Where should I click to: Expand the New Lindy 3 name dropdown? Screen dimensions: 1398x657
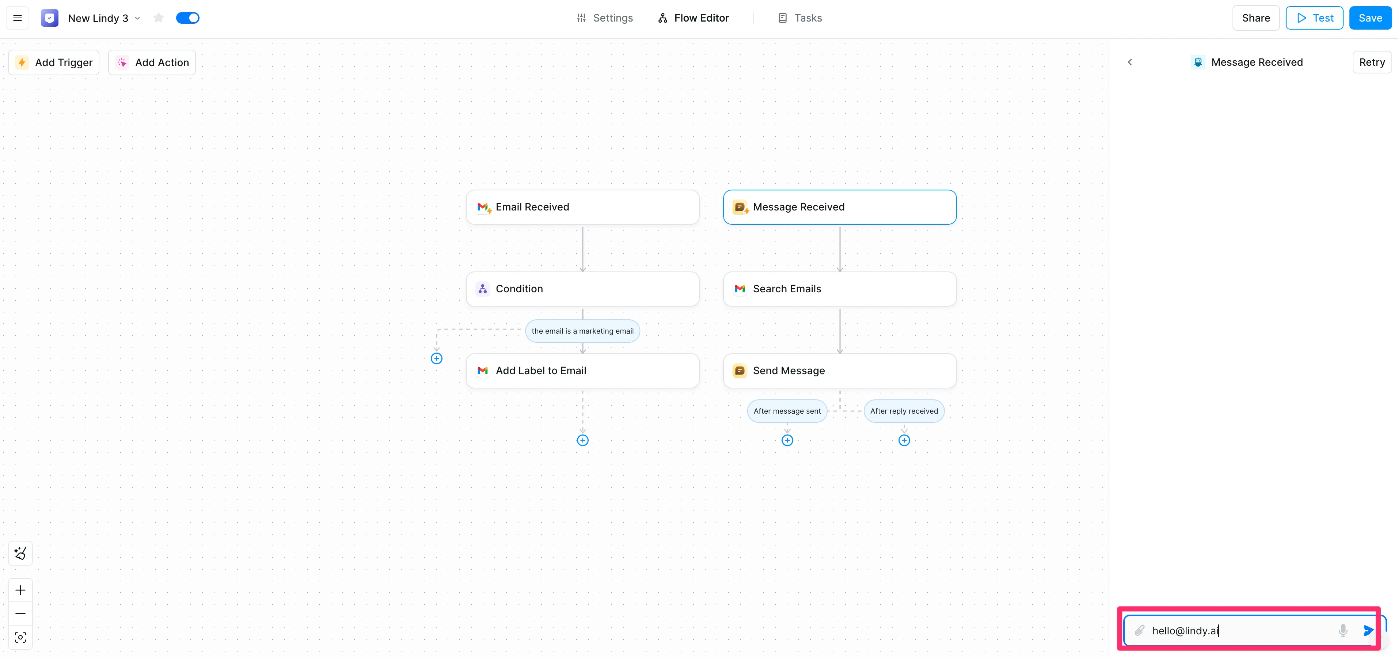click(138, 18)
